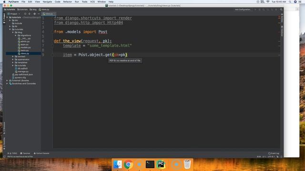Click the error indicator at top of editor gutter
This screenshot has height=171, width=305.
pos(279,17)
